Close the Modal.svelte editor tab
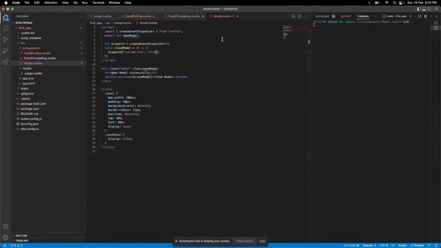Screen dimensions: 441x248 [x=237, y=17]
